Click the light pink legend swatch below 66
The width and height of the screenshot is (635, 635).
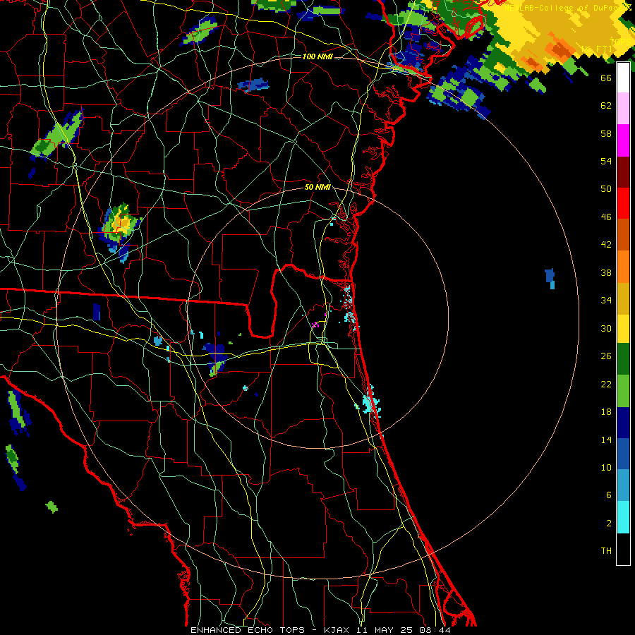pyautogui.click(x=623, y=108)
